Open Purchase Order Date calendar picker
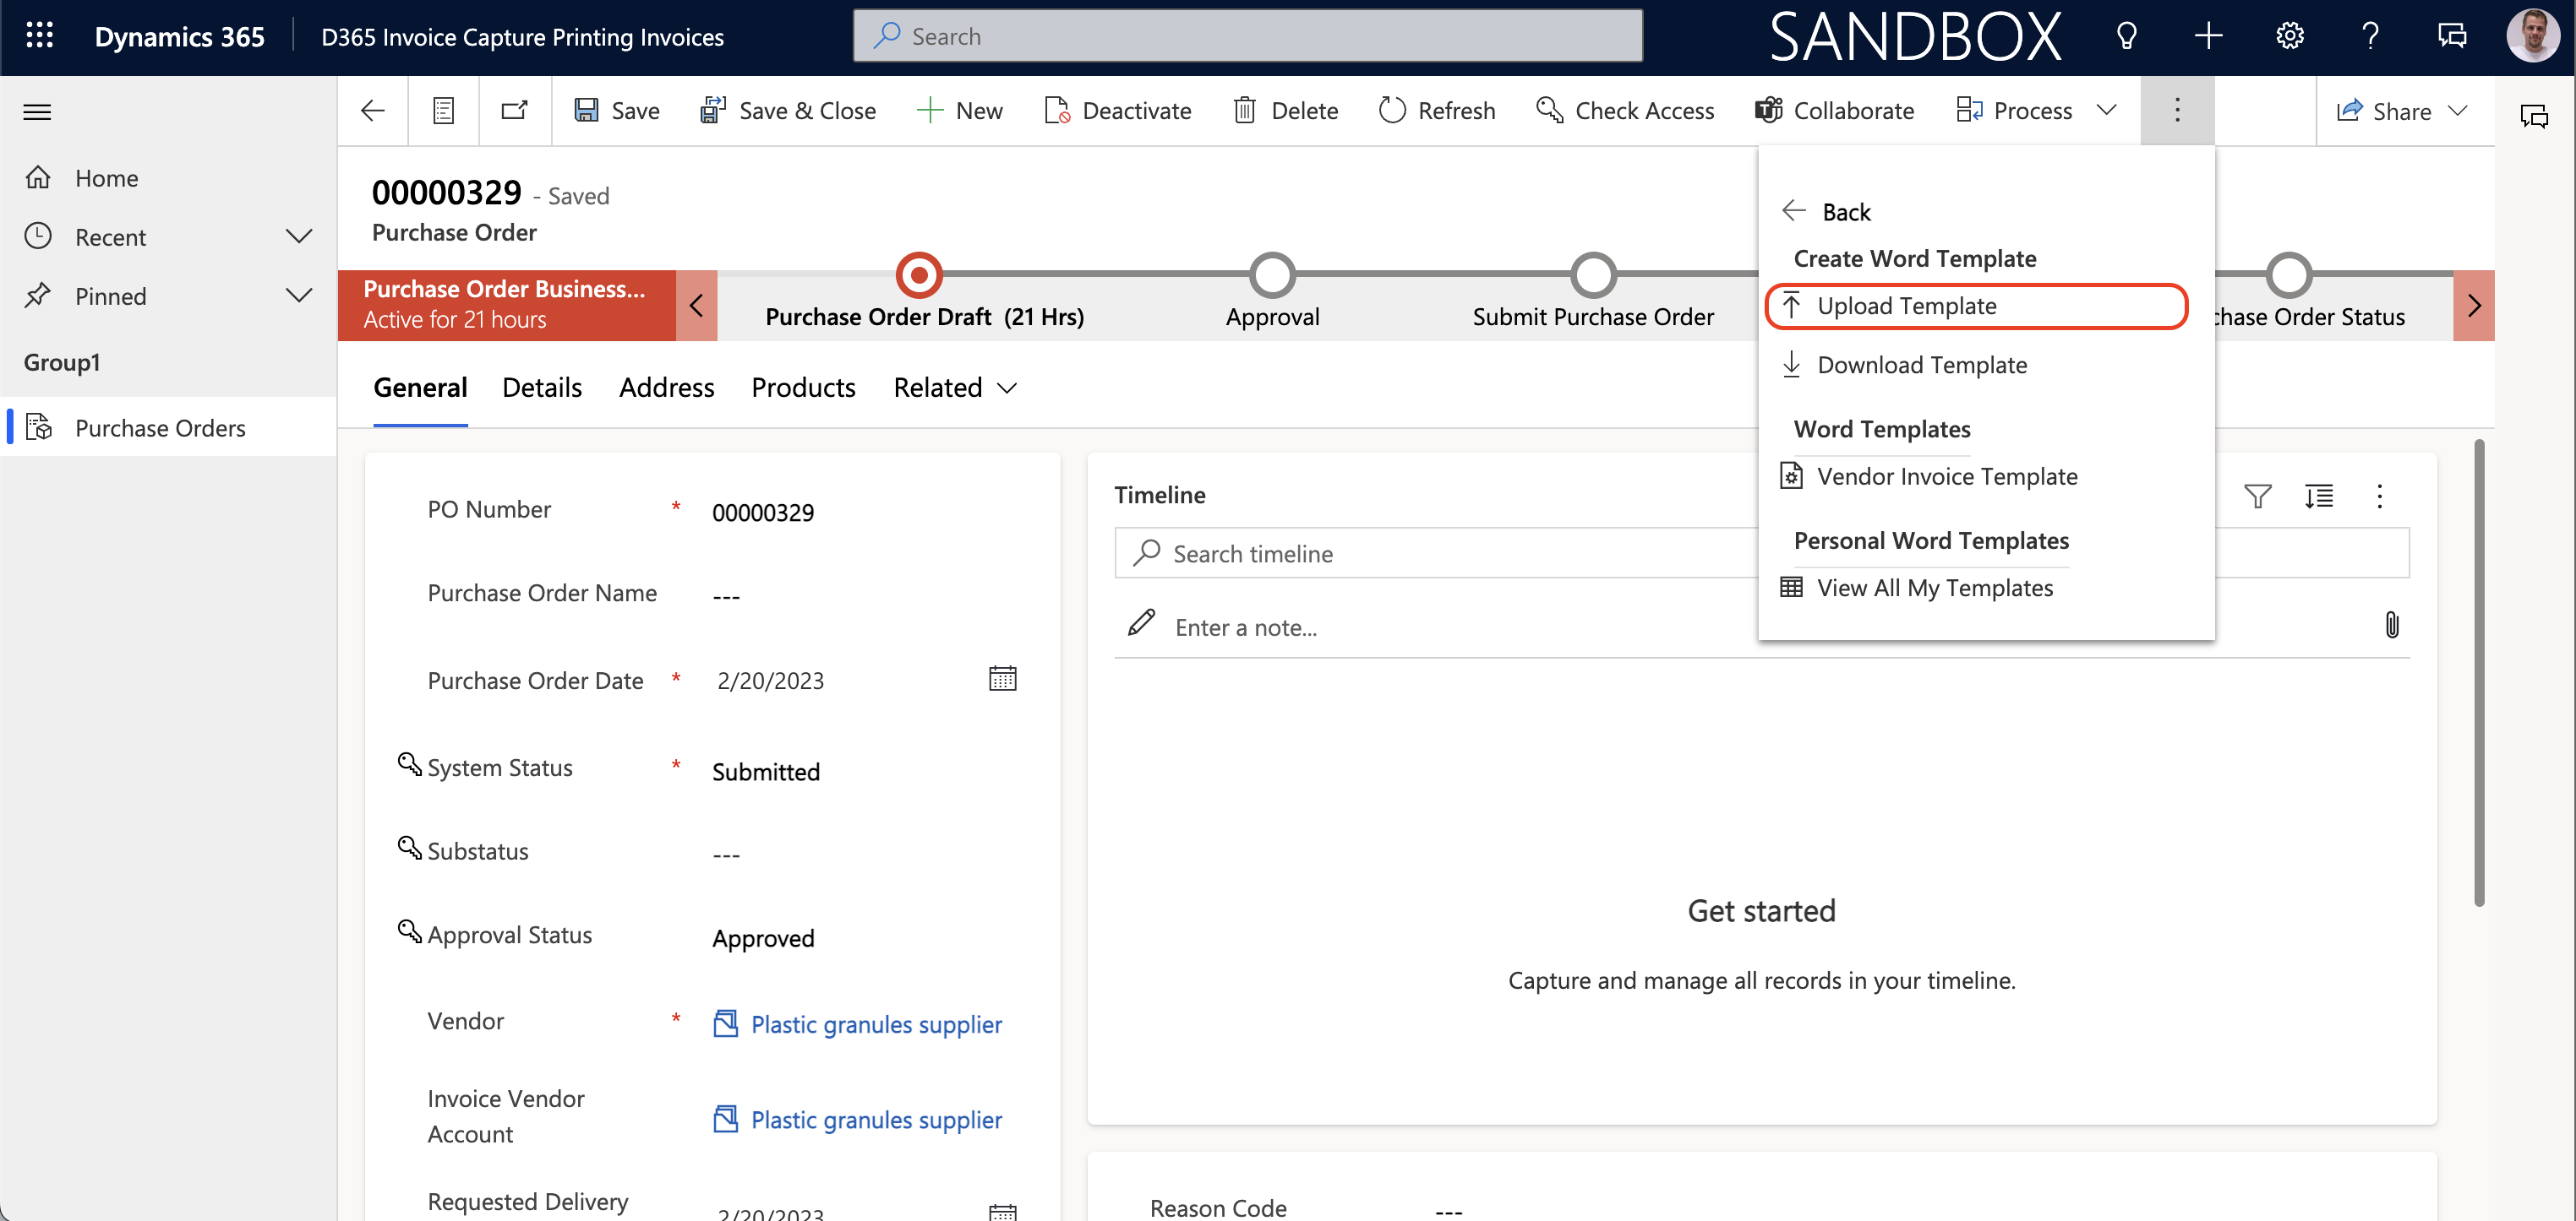The width and height of the screenshot is (2576, 1221). pyautogui.click(x=1002, y=678)
